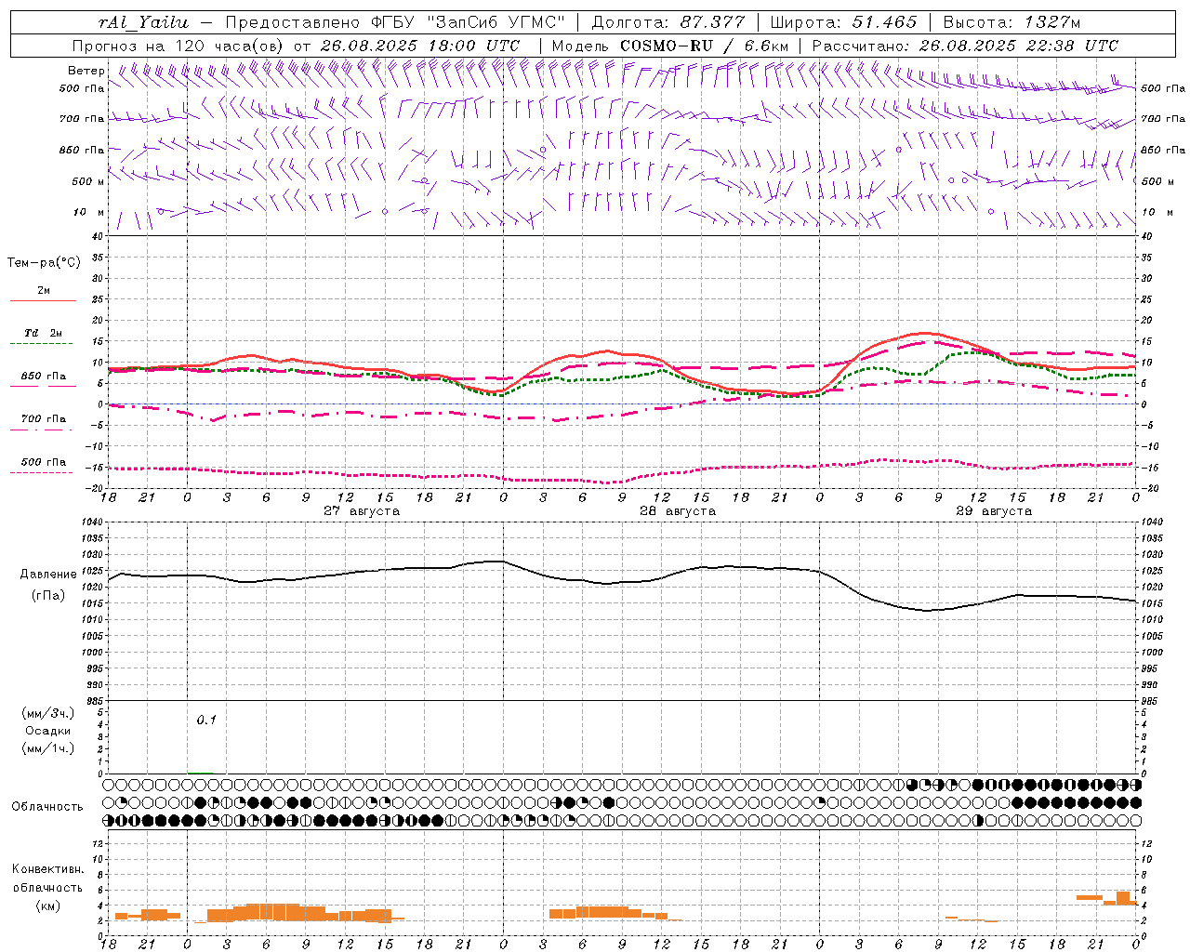The image size is (1190, 952).
Task: Select the Долгота: 87.377 header field
Action: pyautogui.click(x=668, y=22)
